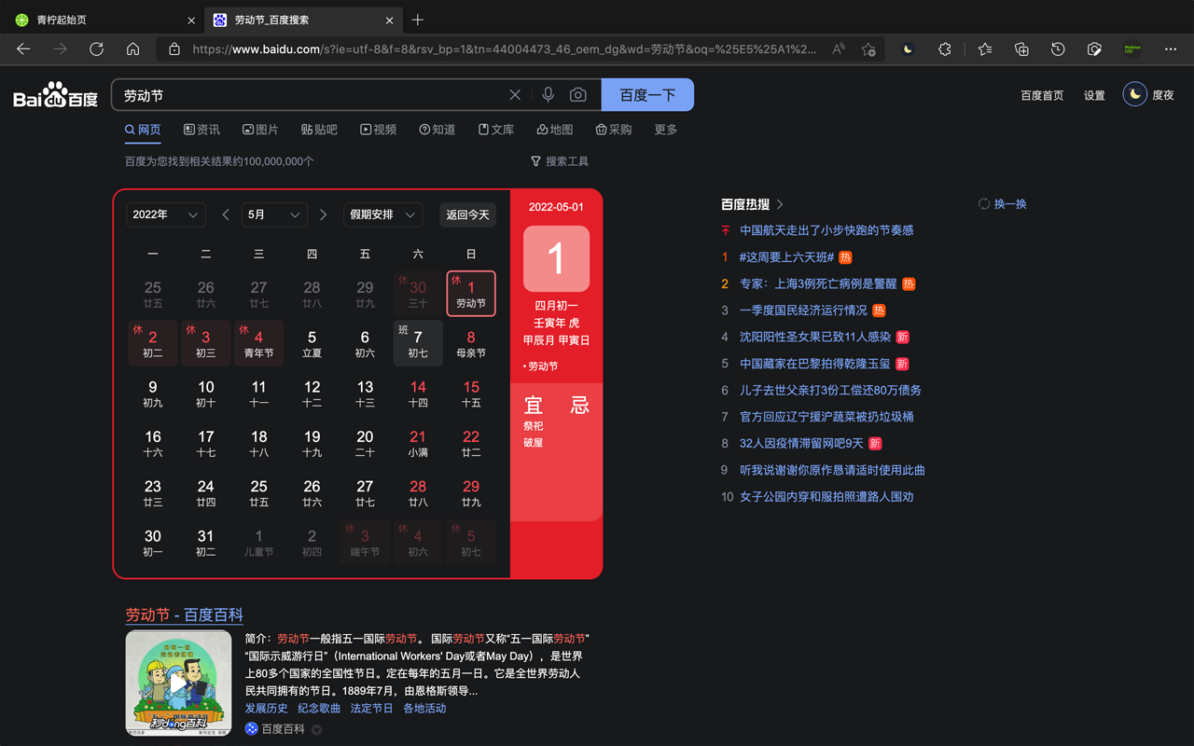Open hot search #这周要上六天班#
The height and width of the screenshot is (746, 1194).
pyautogui.click(x=786, y=256)
